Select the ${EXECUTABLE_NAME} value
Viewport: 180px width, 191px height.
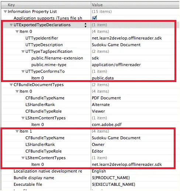114,184
